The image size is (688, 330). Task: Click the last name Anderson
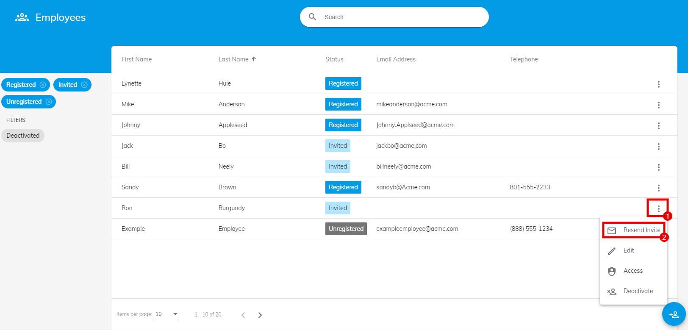[x=231, y=104]
